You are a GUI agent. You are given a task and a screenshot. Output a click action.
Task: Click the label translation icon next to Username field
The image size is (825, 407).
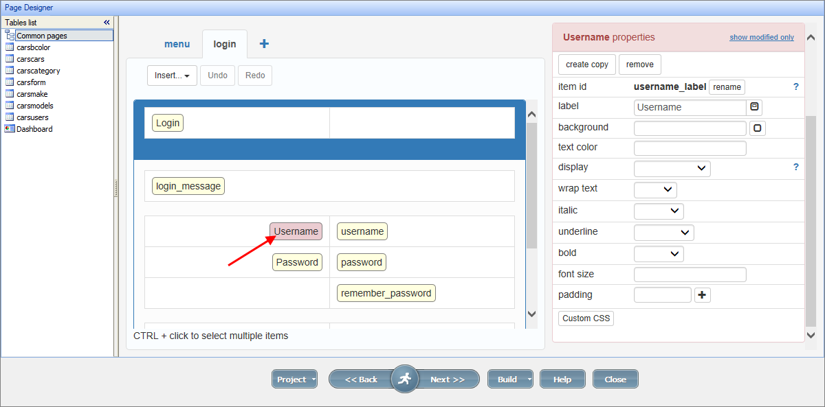pyautogui.click(x=754, y=107)
